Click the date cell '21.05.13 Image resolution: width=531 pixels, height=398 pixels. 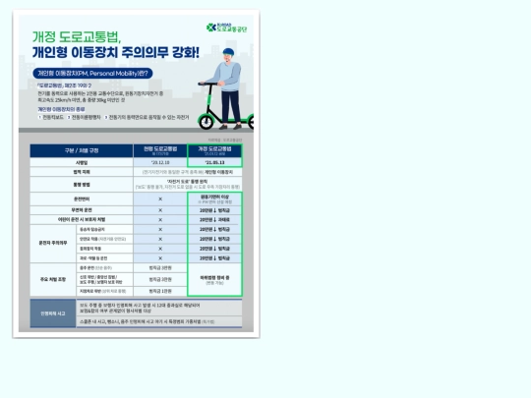tap(214, 162)
